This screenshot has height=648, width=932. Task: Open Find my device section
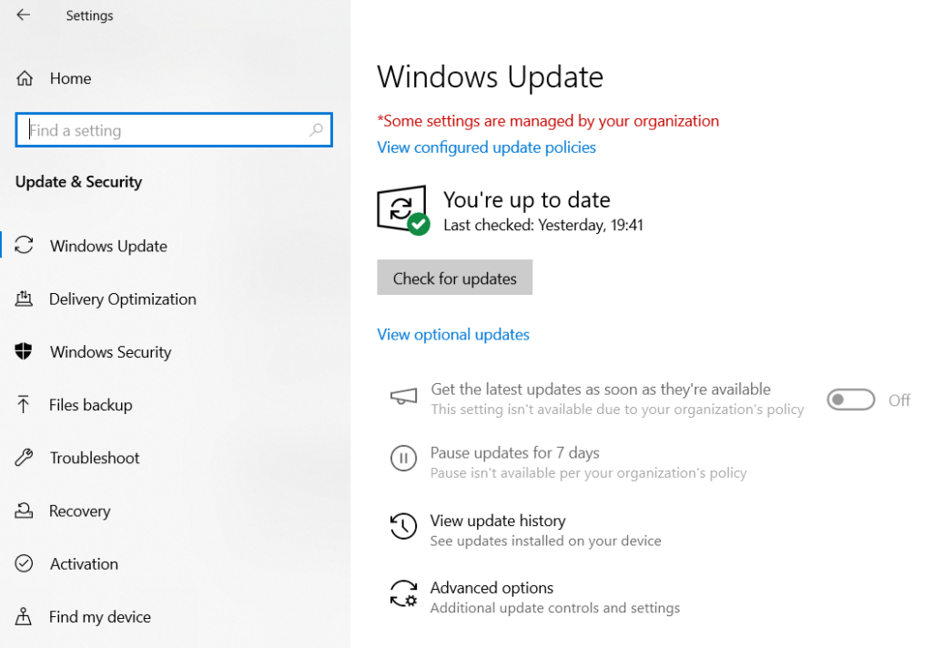pos(100,617)
